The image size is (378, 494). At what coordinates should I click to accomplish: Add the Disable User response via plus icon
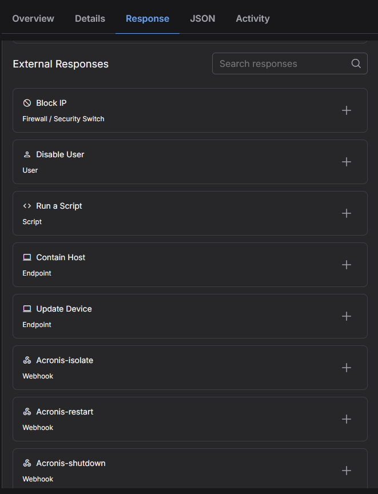(346, 162)
